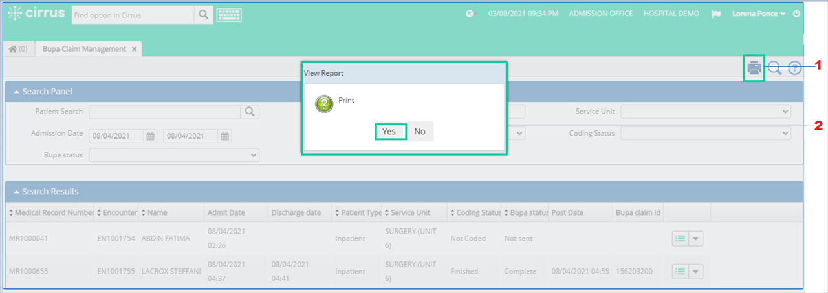Click the home tab icon
Screen dimensions: 828x293
tap(18, 49)
